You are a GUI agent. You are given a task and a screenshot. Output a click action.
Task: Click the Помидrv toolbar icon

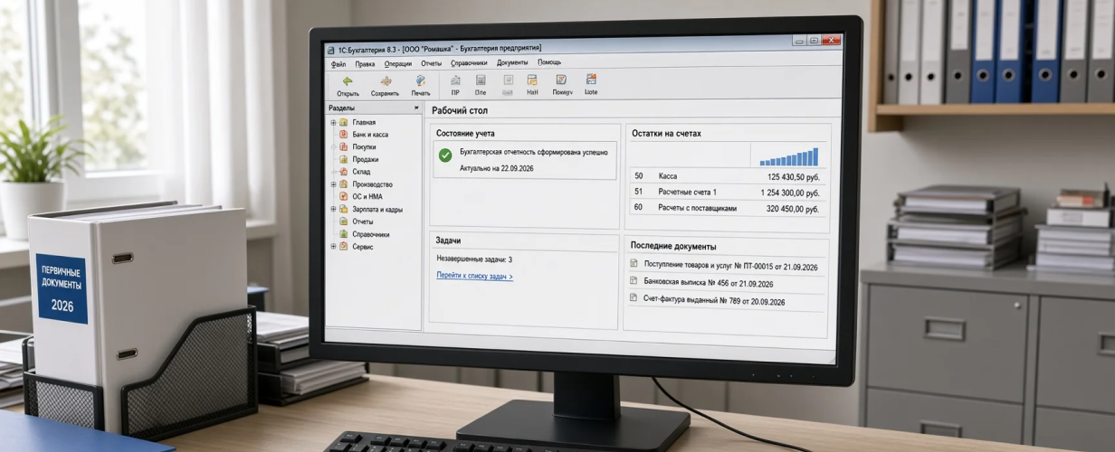click(561, 80)
